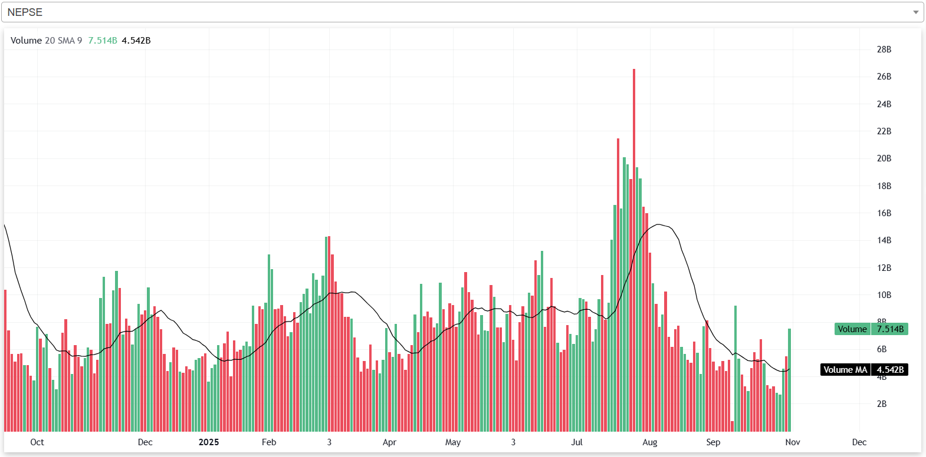Screen dimensions: 926x457
Task: Click the 28B label on volume axis
Action: (884, 49)
